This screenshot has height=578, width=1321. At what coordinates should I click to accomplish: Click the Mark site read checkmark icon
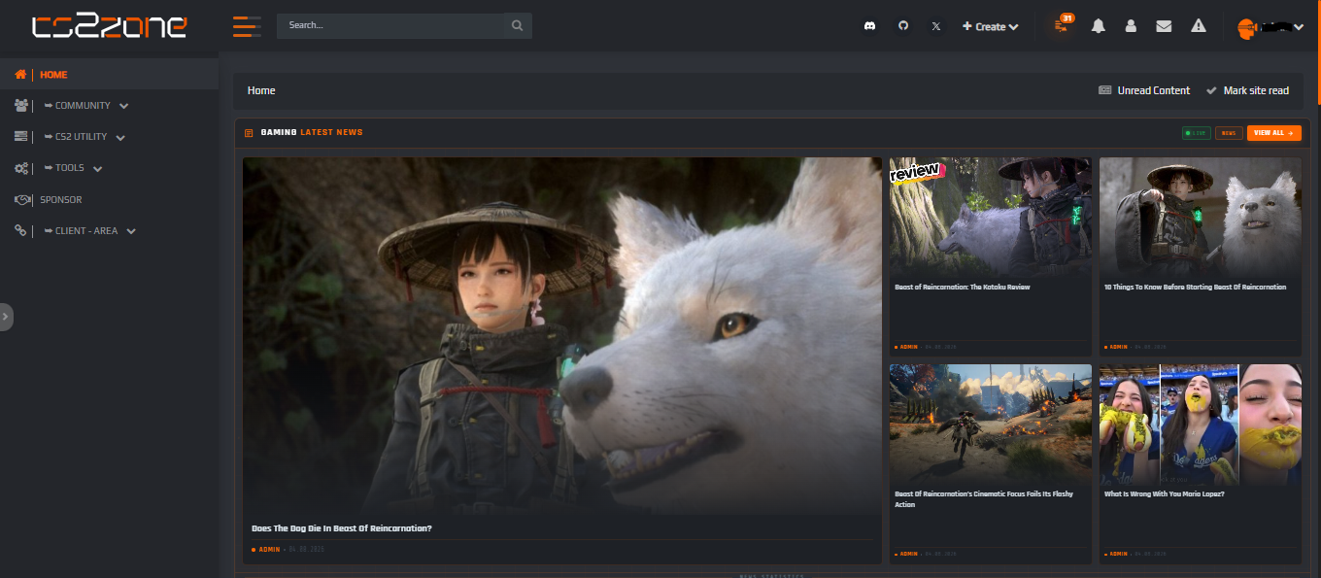pos(1211,90)
